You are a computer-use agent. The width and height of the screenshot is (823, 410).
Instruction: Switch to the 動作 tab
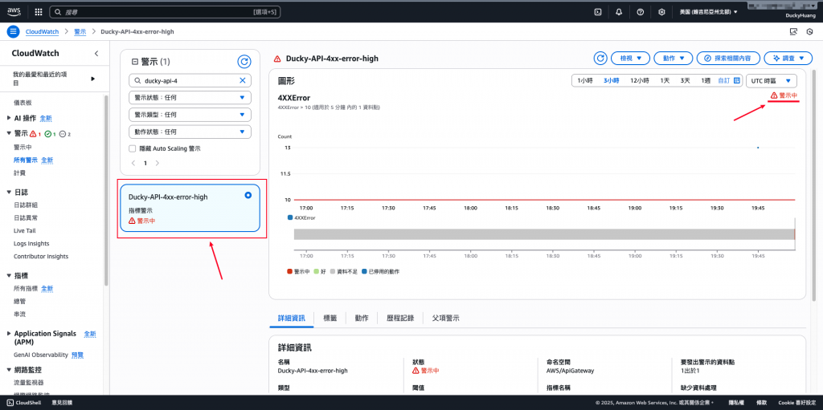coord(361,318)
